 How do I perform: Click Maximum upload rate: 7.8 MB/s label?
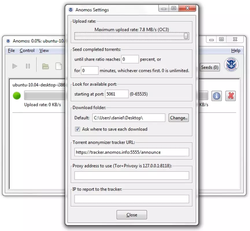(x=132, y=29)
